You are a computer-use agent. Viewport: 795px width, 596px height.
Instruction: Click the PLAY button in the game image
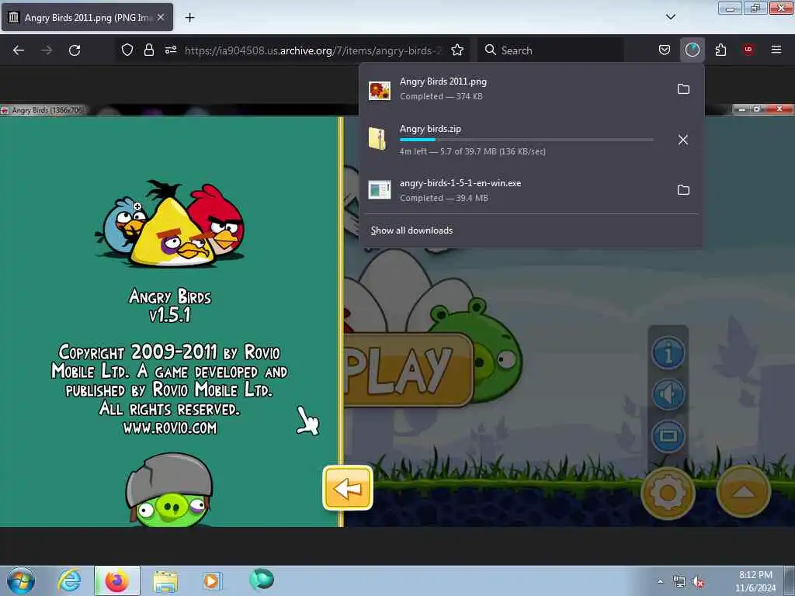point(408,369)
